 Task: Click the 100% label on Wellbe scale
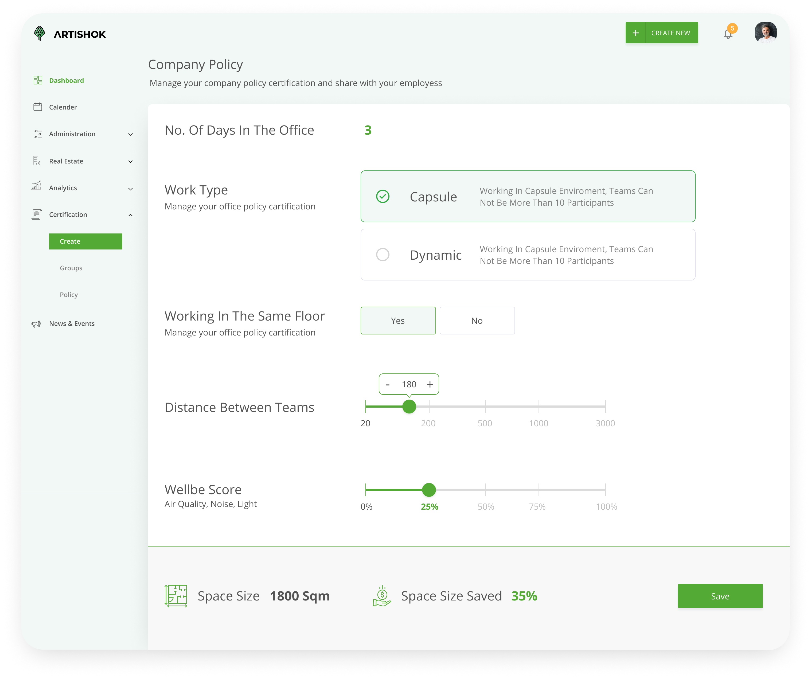[606, 507]
